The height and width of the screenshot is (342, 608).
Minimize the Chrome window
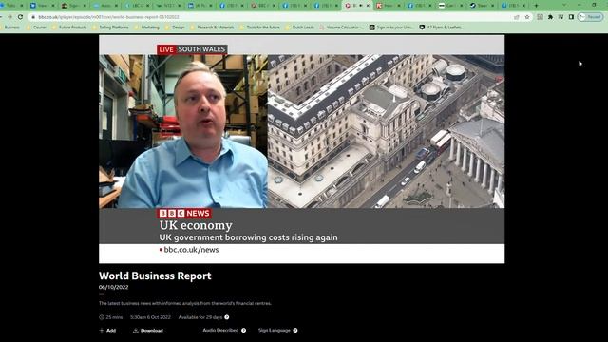(x=579, y=5)
